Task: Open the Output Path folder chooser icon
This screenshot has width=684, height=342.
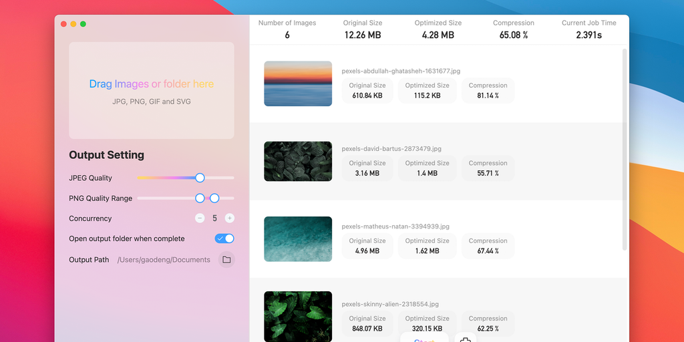Action: (226, 260)
